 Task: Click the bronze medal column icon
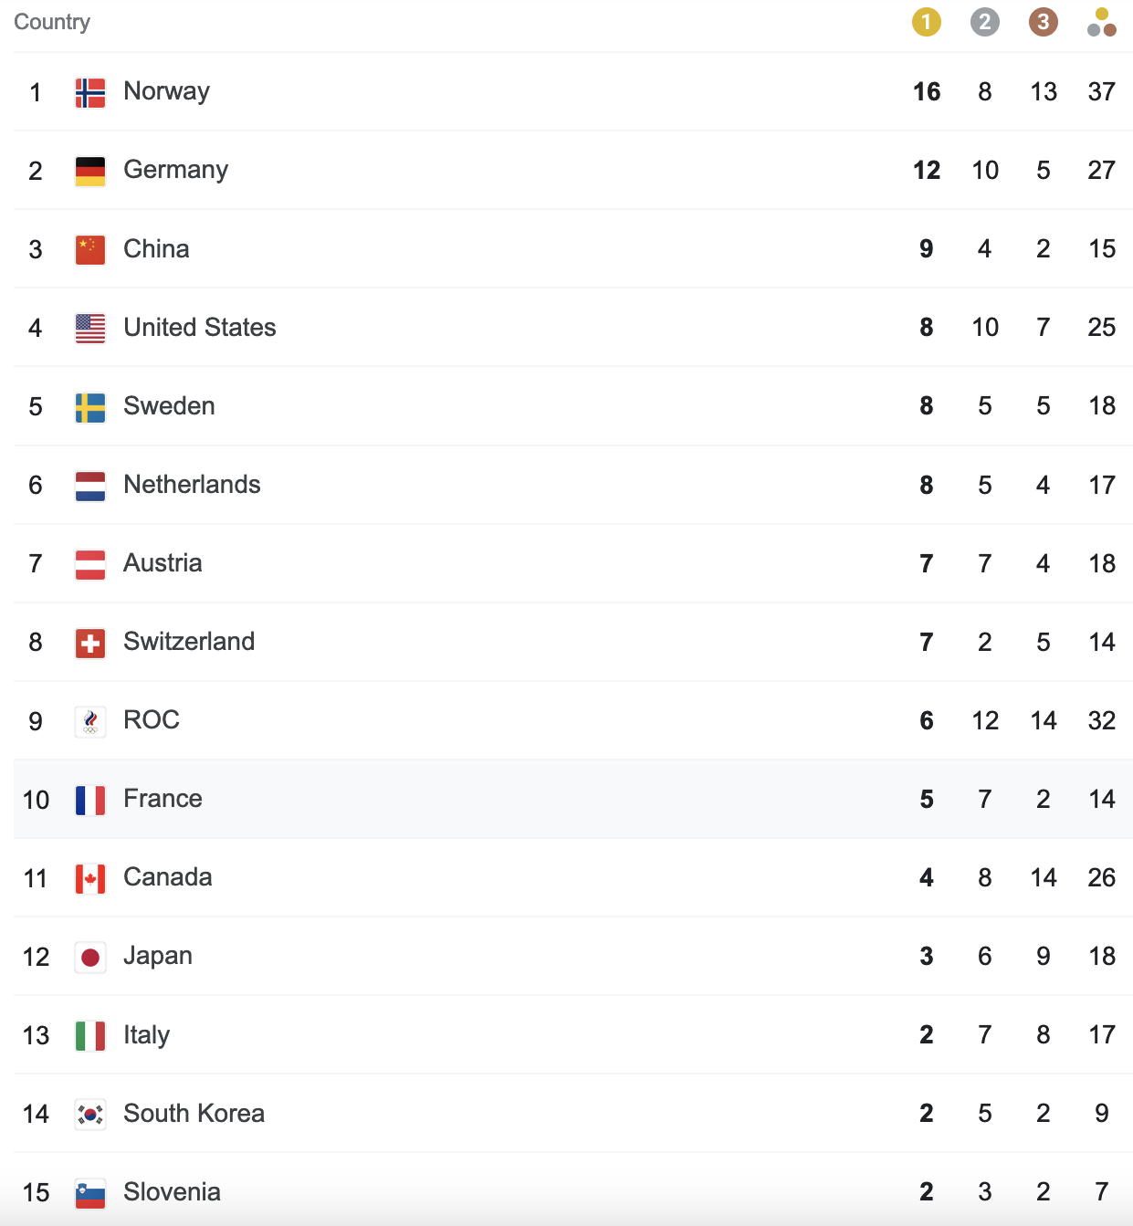point(1043,22)
